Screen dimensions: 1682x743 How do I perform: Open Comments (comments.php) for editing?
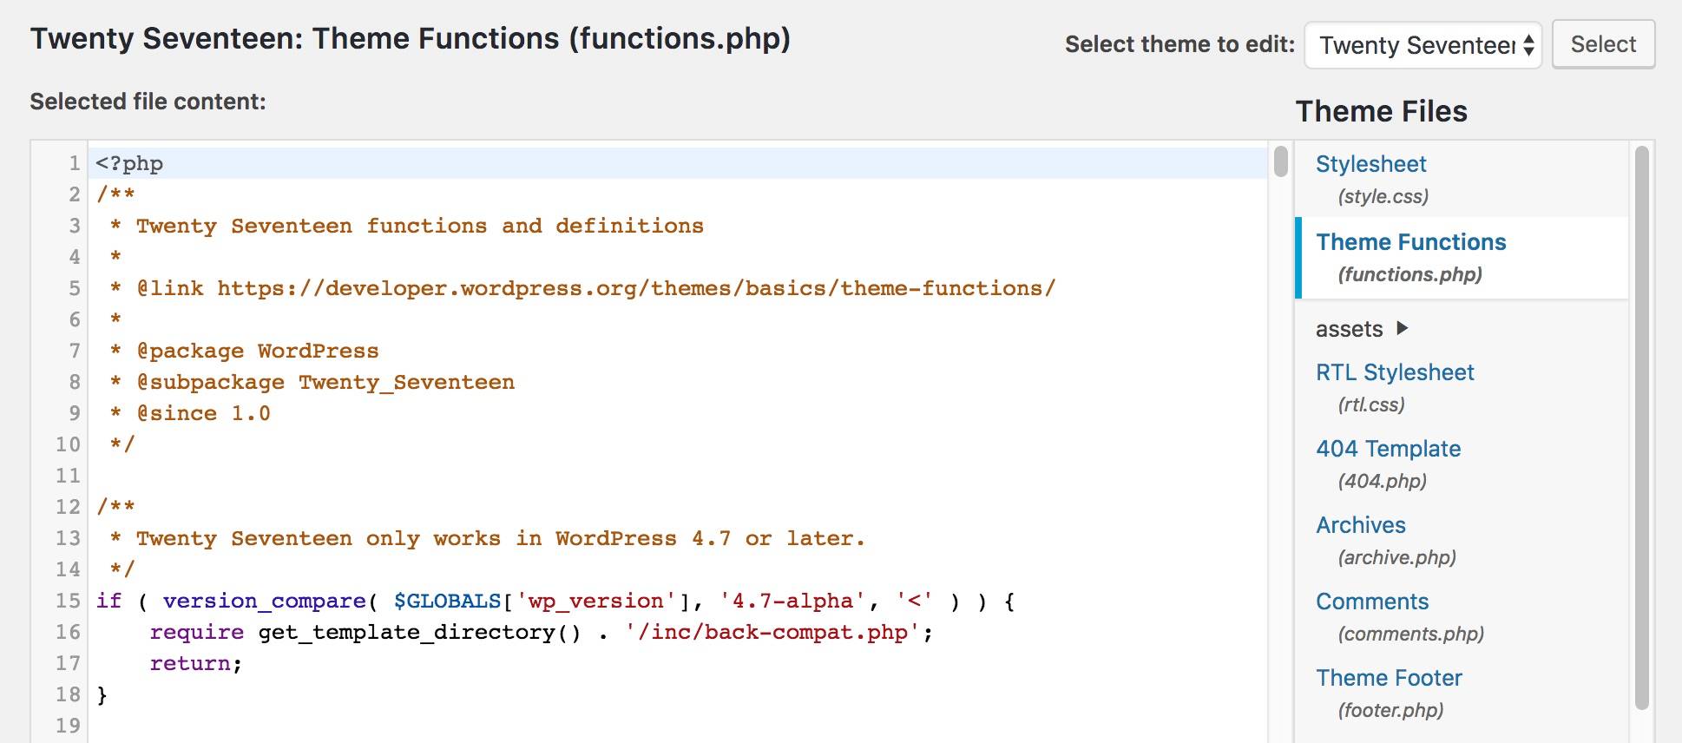(x=1371, y=601)
